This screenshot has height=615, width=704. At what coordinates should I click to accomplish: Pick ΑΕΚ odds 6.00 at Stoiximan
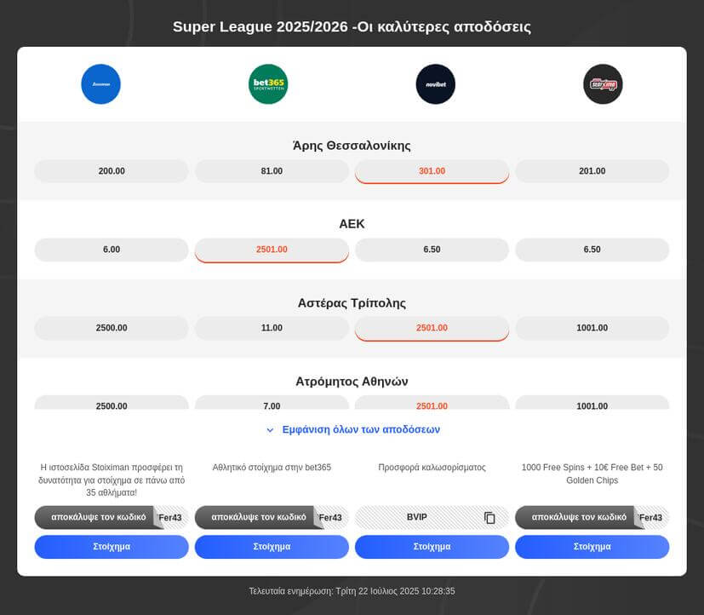112,250
